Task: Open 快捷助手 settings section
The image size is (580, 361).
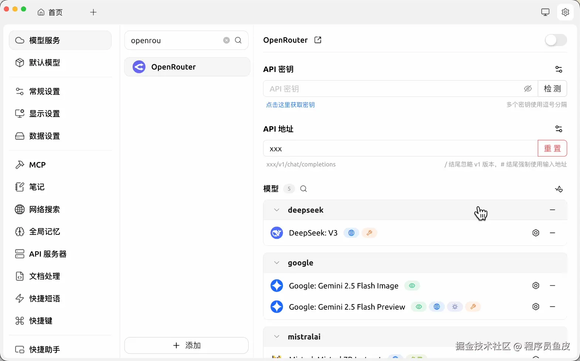Action: tap(60, 349)
